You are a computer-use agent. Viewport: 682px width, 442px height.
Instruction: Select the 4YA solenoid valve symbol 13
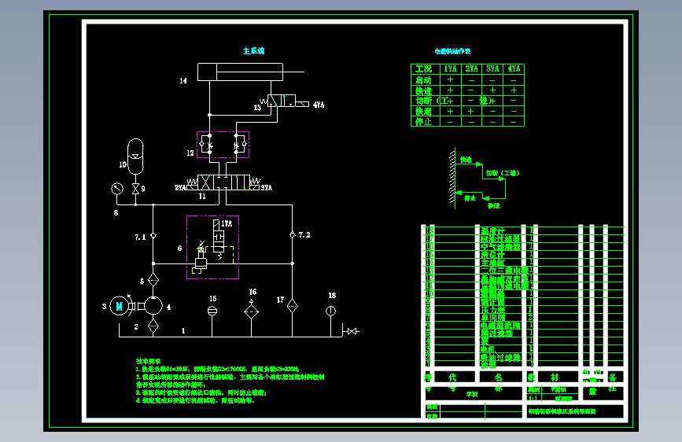(x=285, y=101)
